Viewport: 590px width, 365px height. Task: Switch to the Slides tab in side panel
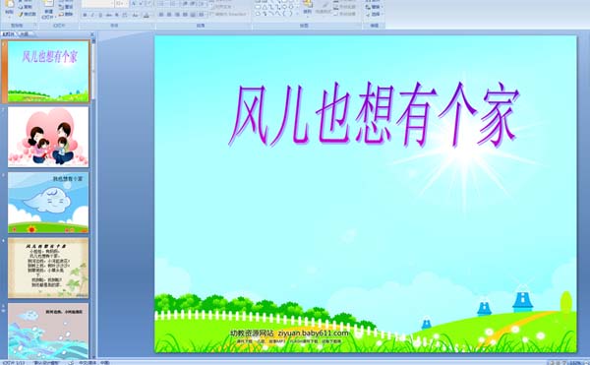(9, 33)
